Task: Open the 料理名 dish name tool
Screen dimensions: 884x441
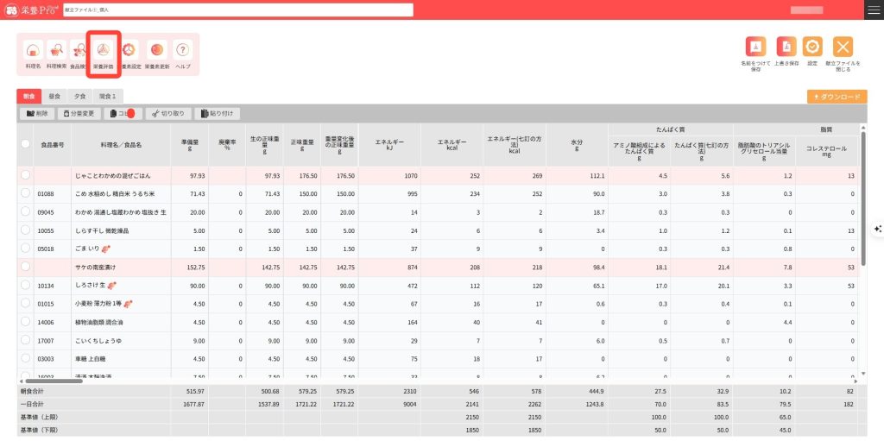Action: tap(33, 53)
